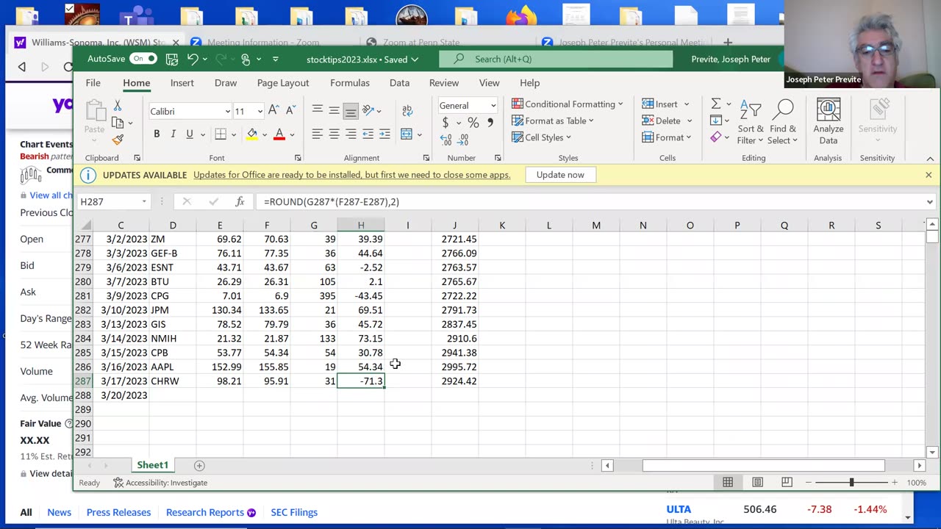Click the Search (Alt+Q) box
941x529 pixels.
click(x=556, y=59)
